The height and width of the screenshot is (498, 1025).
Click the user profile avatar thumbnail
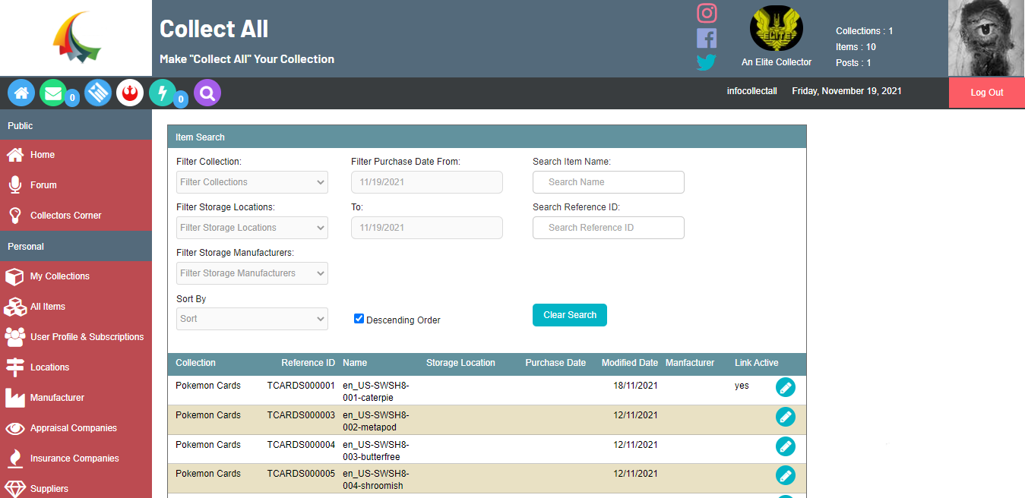pyautogui.click(x=986, y=38)
